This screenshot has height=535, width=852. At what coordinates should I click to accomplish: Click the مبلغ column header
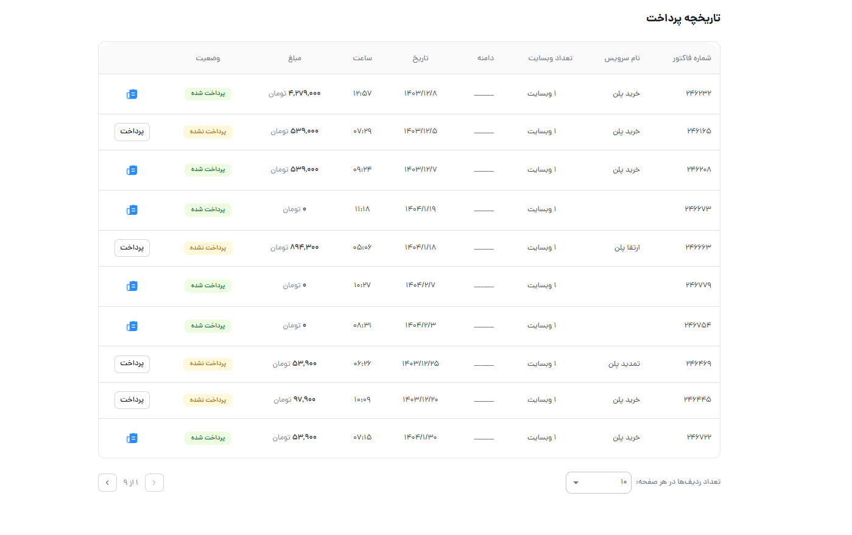tap(295, 58)
